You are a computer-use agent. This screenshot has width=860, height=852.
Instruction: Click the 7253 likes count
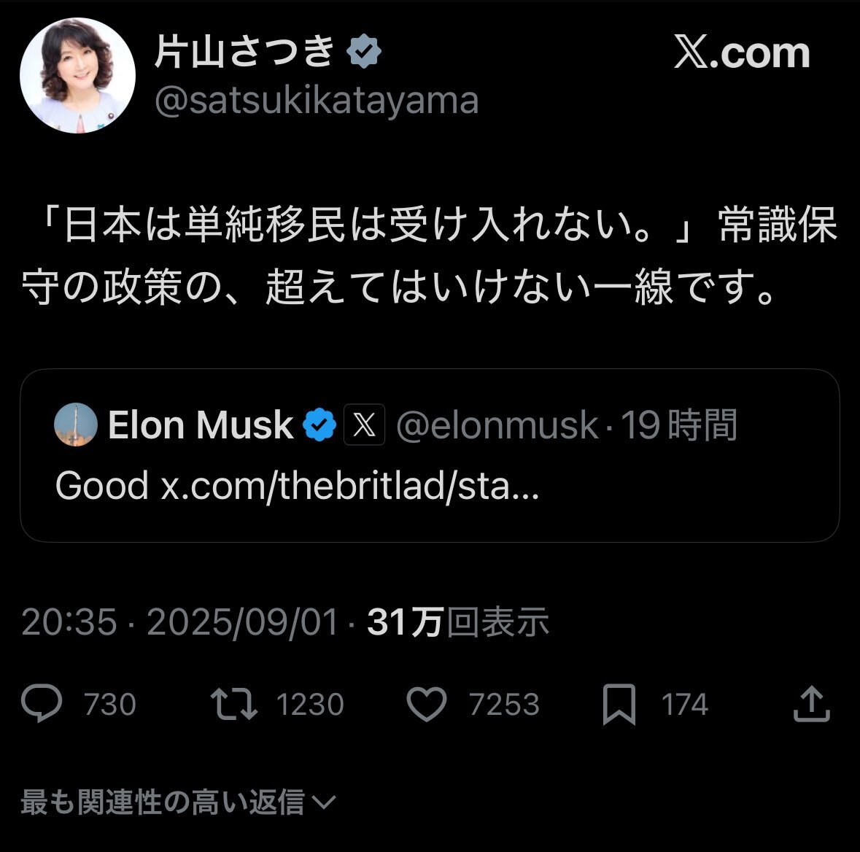(504, 705)
